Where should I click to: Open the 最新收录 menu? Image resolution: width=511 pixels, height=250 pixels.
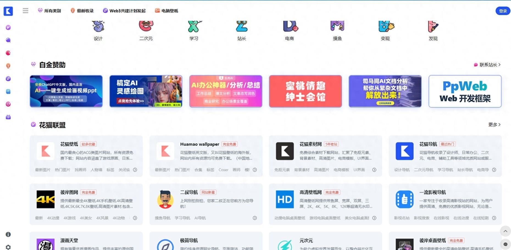coord(82,11)
